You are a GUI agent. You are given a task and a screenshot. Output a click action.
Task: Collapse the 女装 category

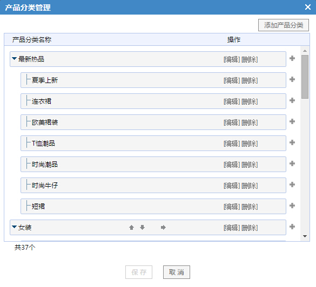[14, 227]
